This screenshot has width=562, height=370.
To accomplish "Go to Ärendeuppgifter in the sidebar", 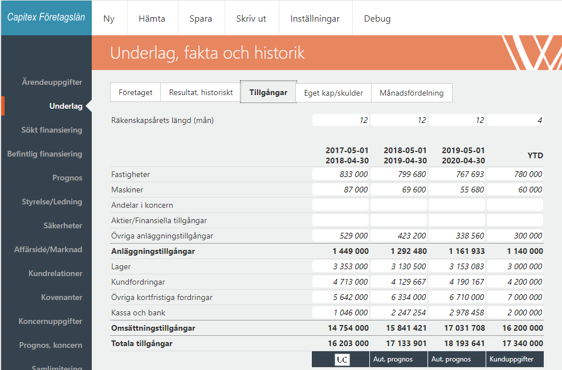I will tap(52, 82).
